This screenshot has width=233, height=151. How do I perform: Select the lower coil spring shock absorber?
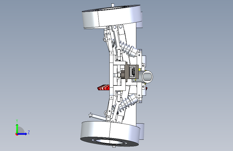128,103
